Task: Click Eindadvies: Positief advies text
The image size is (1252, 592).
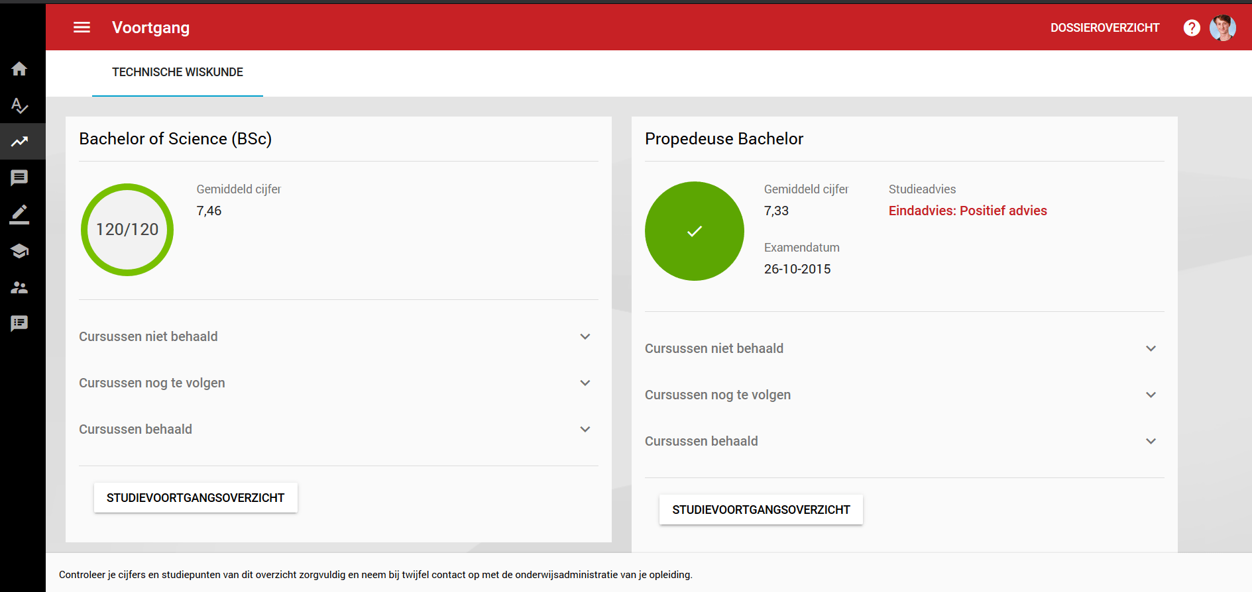Action: [x=968, y=211]
